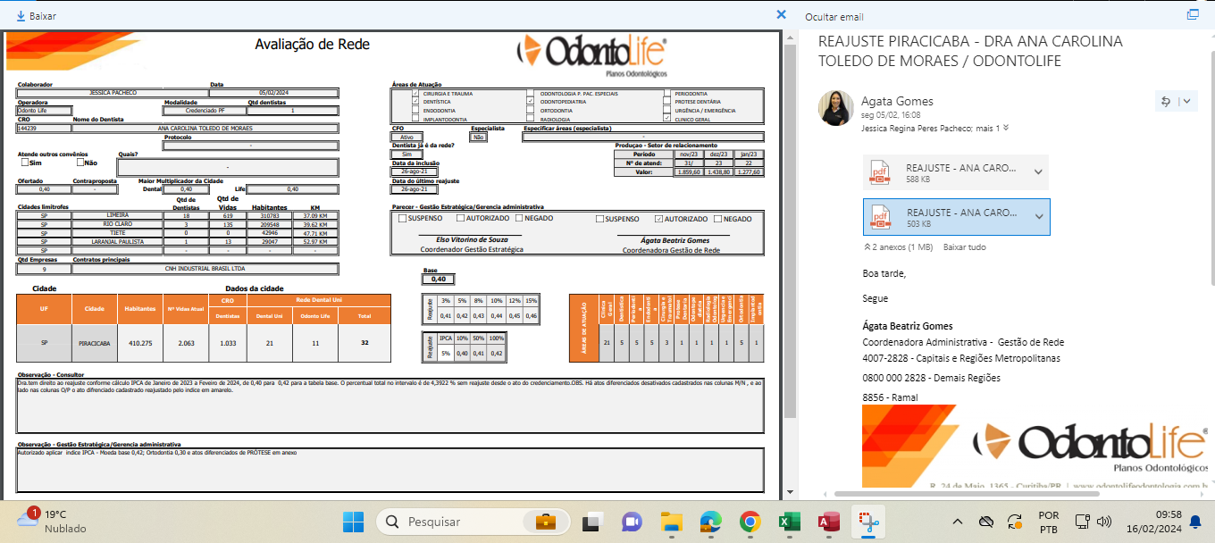
Task: Click Agata Gomes profile photo
Action: coord(835,107)
